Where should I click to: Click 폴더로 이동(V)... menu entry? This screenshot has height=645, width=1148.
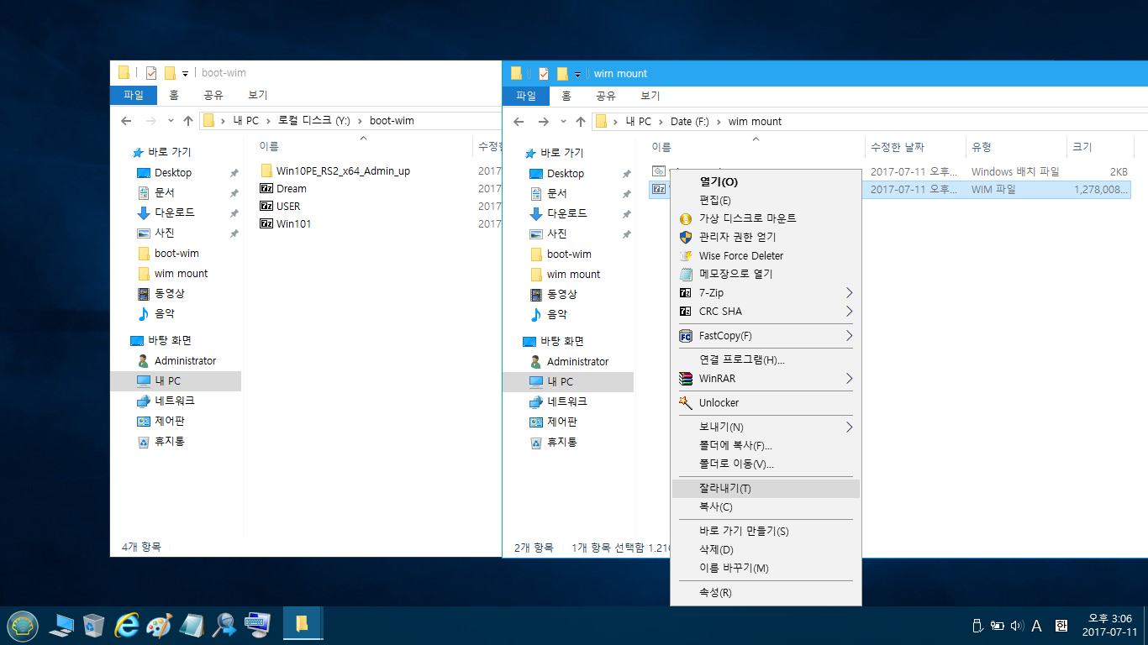(766, 464)
